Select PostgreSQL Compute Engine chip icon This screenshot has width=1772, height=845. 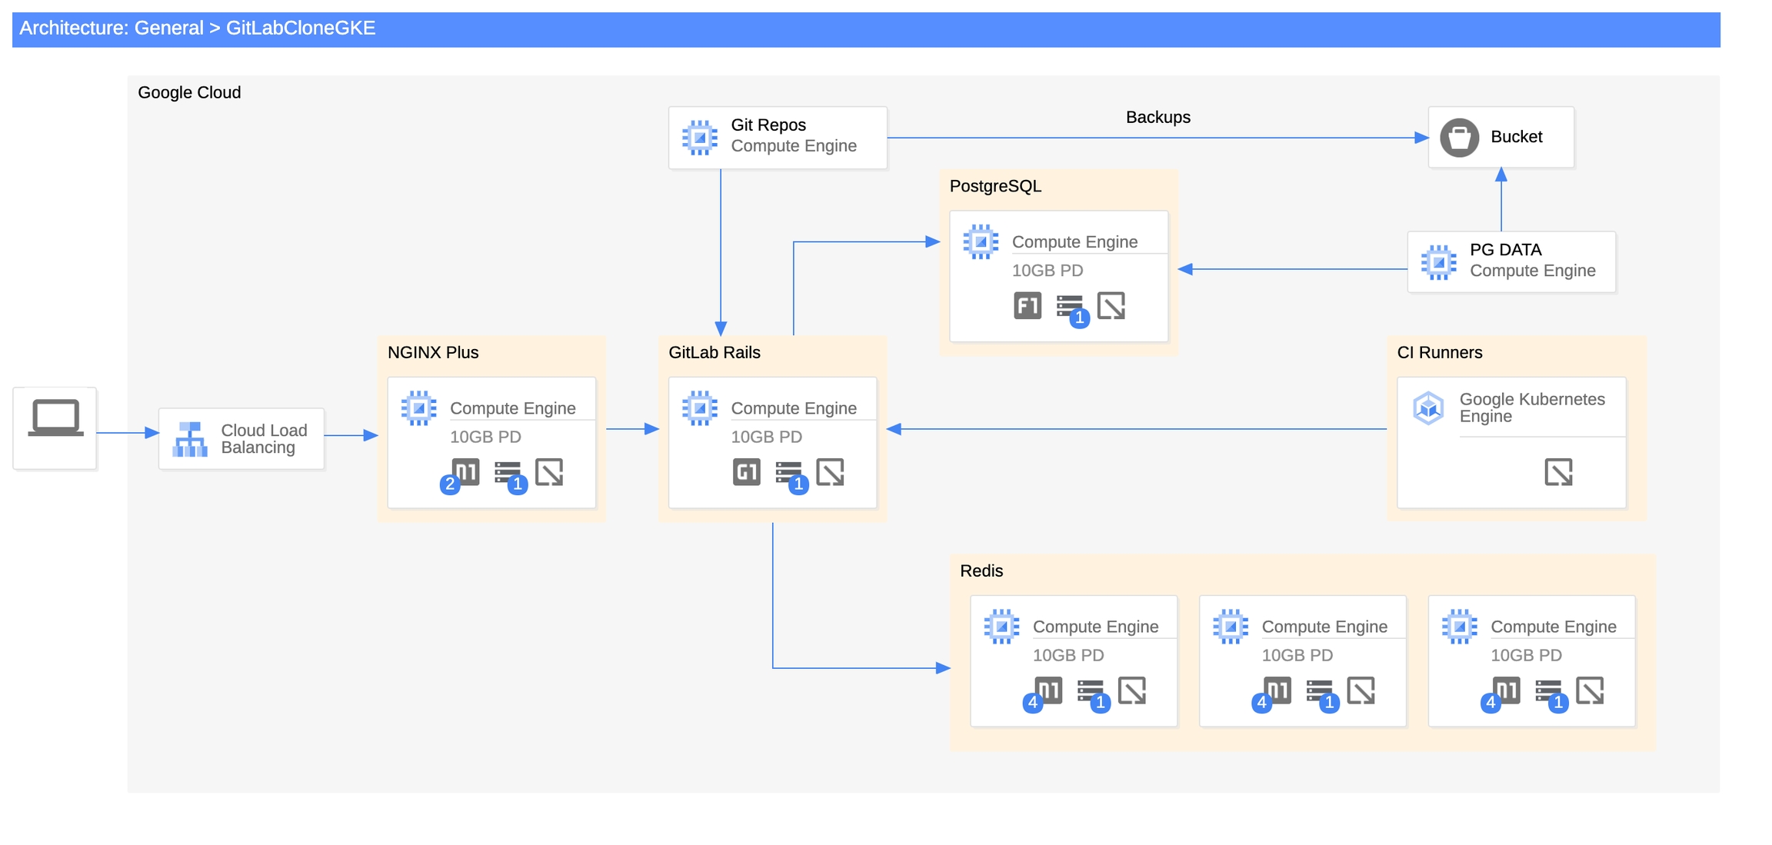coord(981,241)
